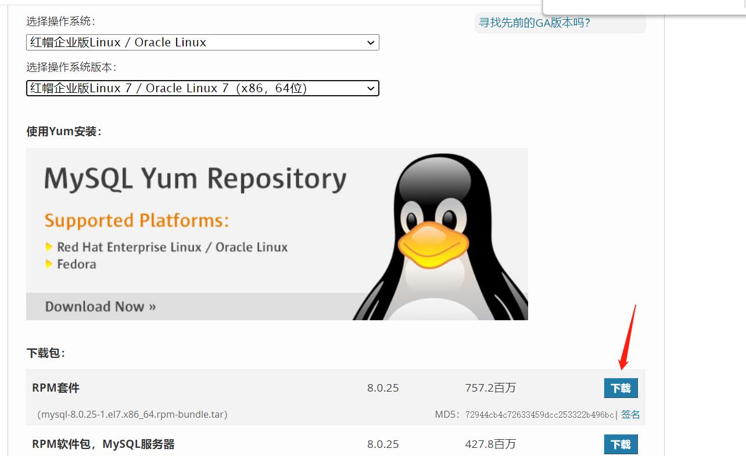
Task: Click the 使用Yum安装 heading
Action: tap(64, 132)
